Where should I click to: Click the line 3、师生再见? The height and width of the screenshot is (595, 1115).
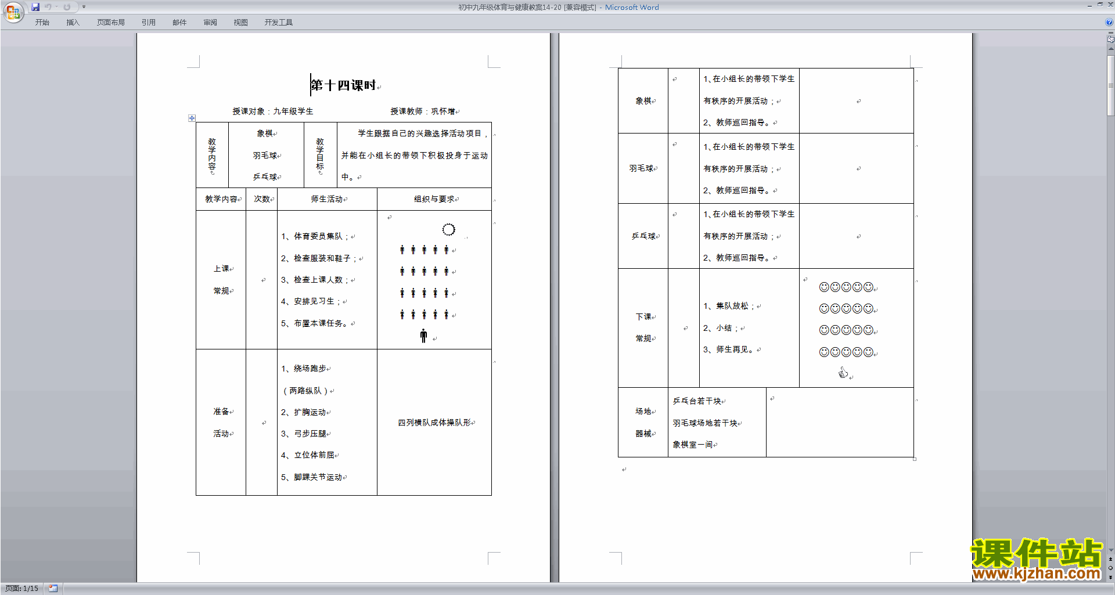click(729, 349)
